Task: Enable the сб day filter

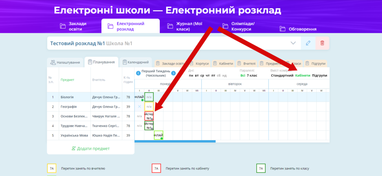Action: click(x=219, y=76)
